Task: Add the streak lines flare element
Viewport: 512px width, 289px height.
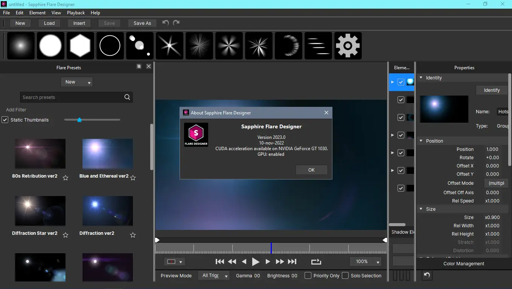Action: (318, 46)
